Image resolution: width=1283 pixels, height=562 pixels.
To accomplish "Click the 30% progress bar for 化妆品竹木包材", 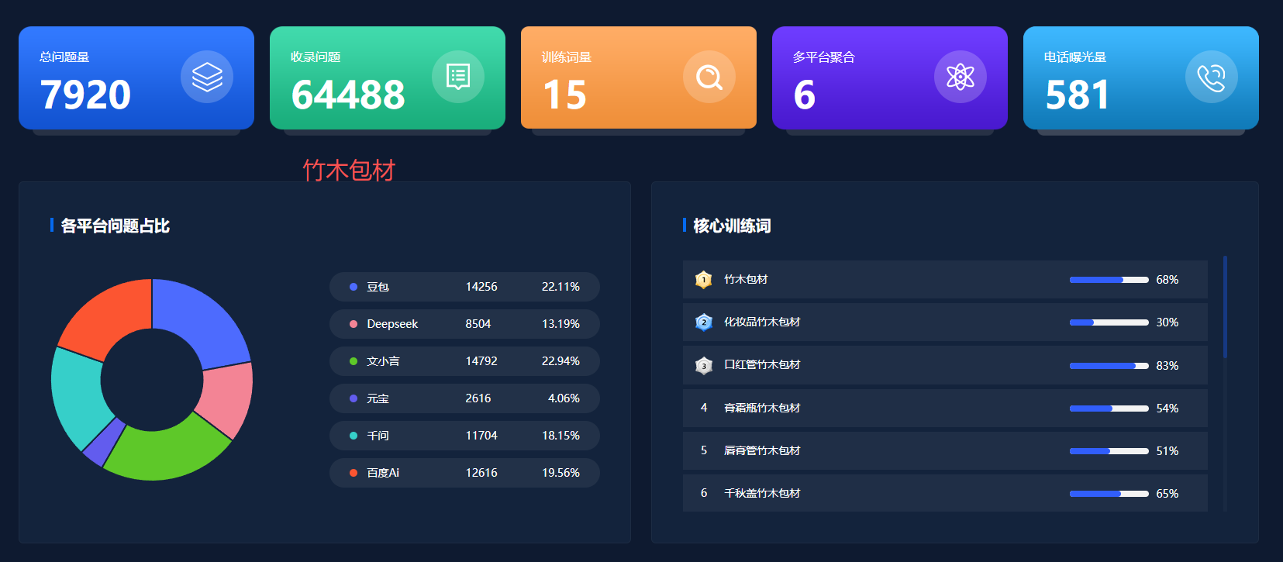I will point(1109,322).
